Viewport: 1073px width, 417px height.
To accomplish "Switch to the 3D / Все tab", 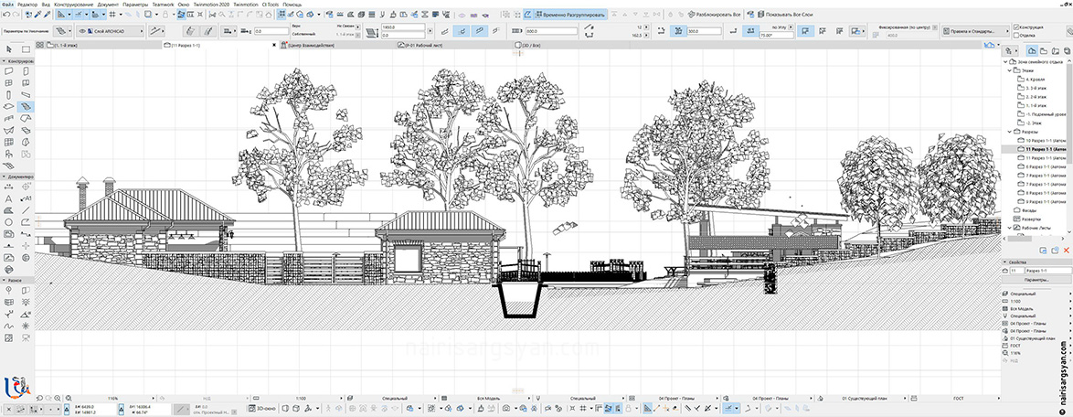I will 571,45.
